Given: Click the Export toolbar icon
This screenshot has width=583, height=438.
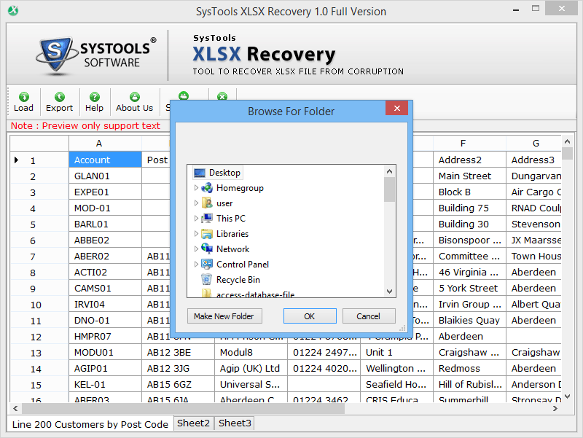Looking at the screenshot, I should tap(59, 97).
